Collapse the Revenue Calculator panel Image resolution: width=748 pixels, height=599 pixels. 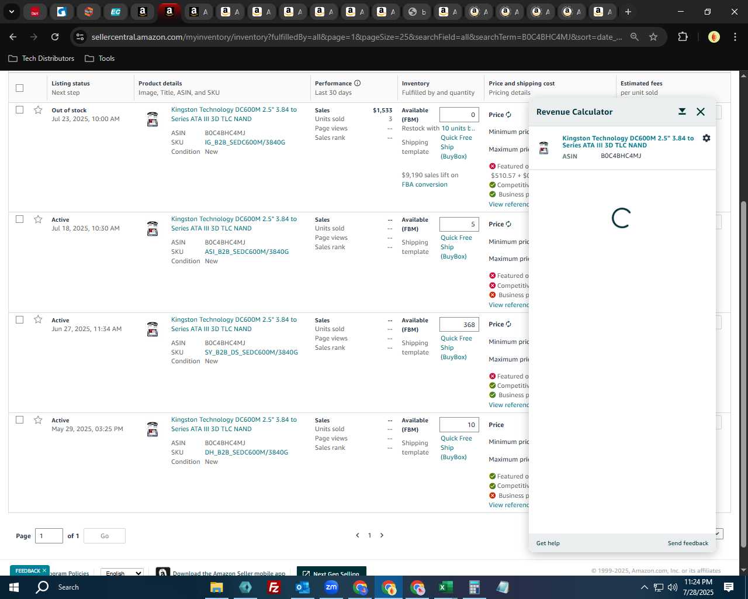[x=682, y=112]
